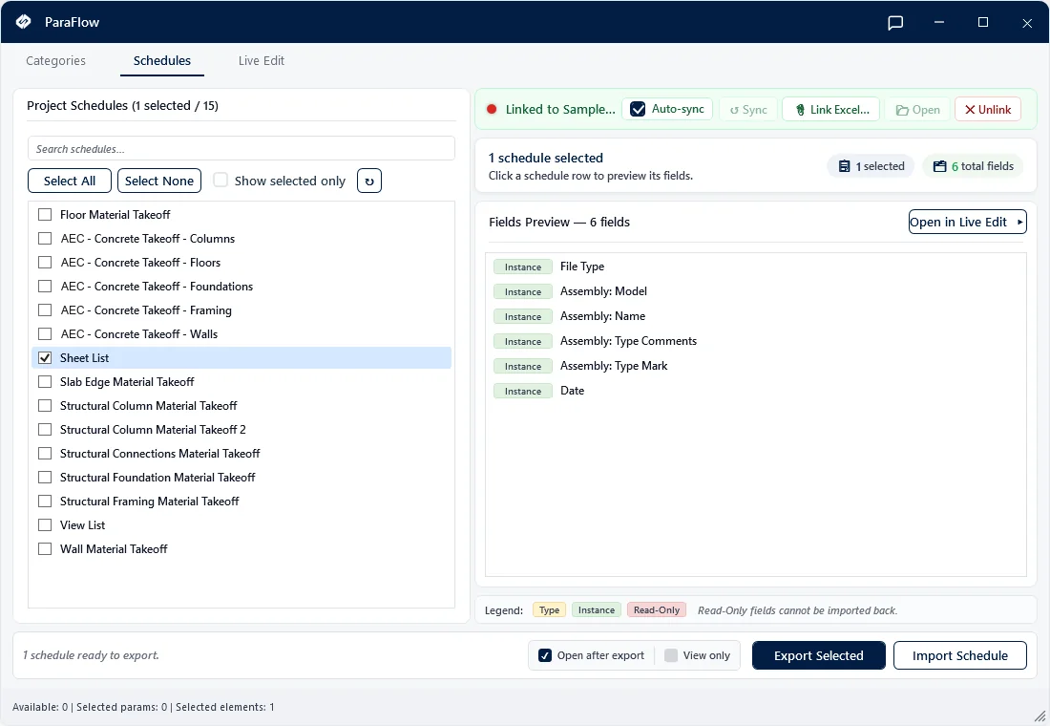This screenshot has height=726, width=1050.
Task: Select Structural Foundation Material Takeoff row text
Action: pos(157,478)
